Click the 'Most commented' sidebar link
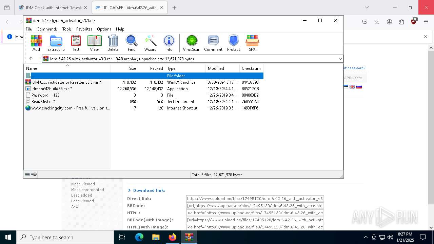Viewport: 434px width, 244px height. [x=87, y=190]
